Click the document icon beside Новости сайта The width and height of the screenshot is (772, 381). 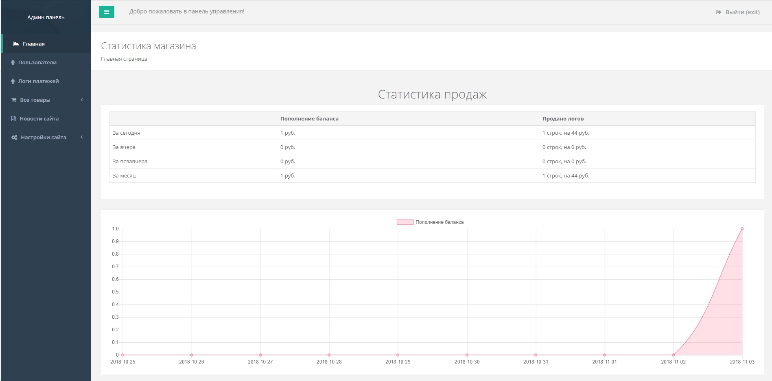[x=14, y=118]
